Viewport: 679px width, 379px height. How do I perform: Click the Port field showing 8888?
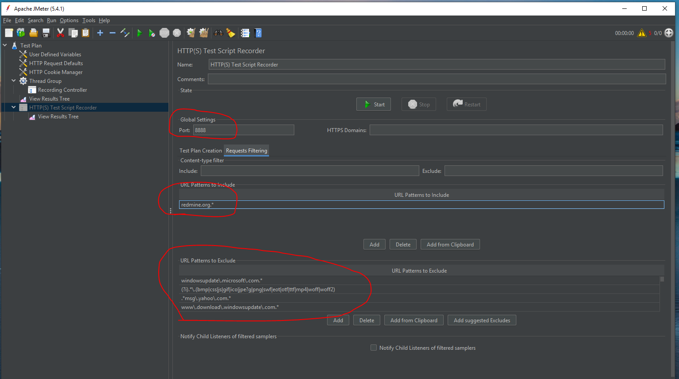pyautogui.click(x=243, y=130)
